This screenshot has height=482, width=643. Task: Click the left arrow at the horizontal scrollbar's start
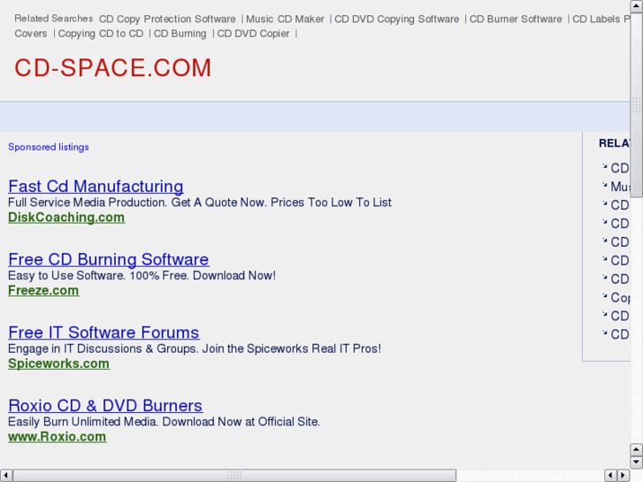[5, 475]
